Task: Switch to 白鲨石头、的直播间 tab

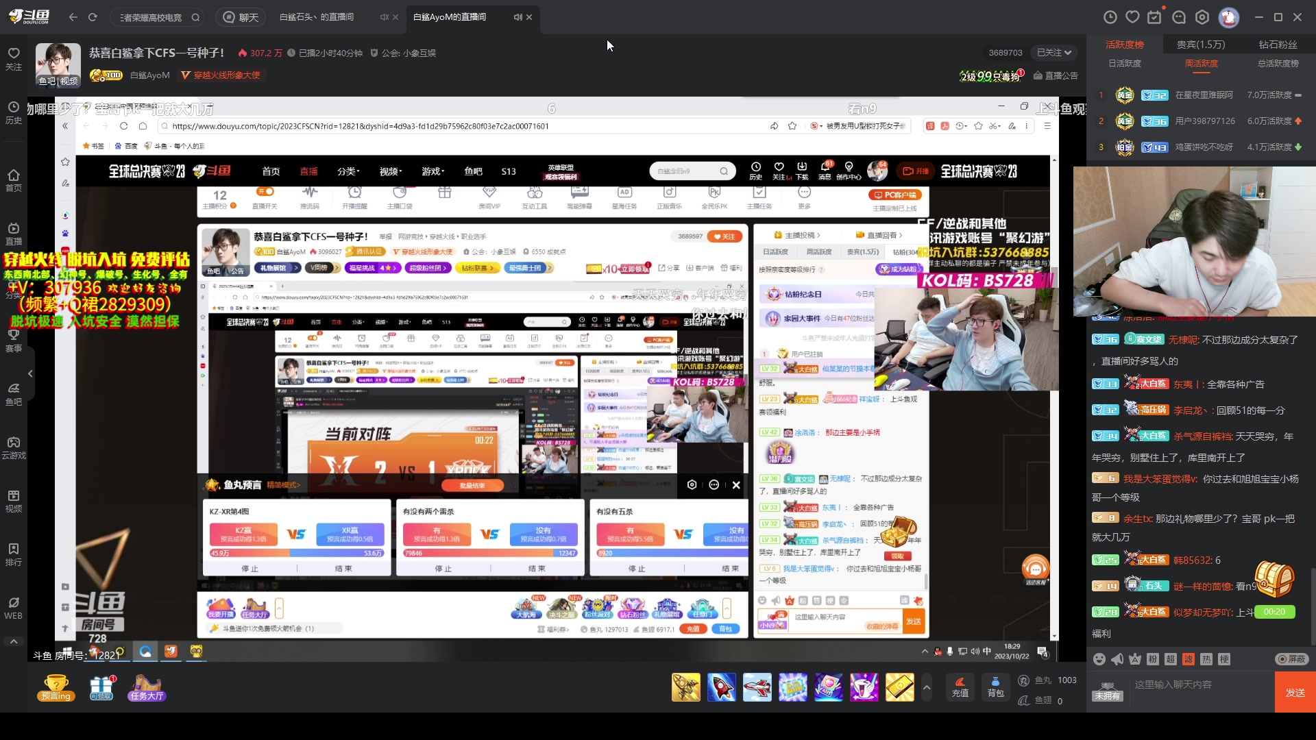Action: (317, 17)
